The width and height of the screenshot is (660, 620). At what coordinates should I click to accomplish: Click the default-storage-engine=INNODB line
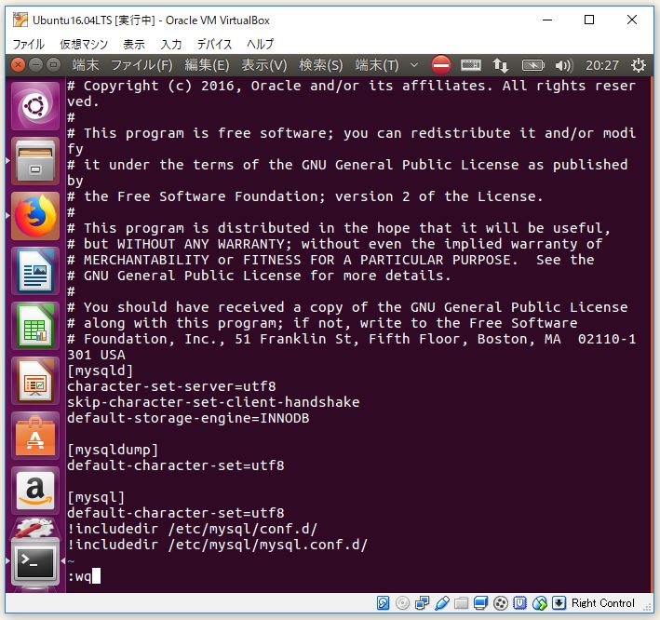[188, 418]
